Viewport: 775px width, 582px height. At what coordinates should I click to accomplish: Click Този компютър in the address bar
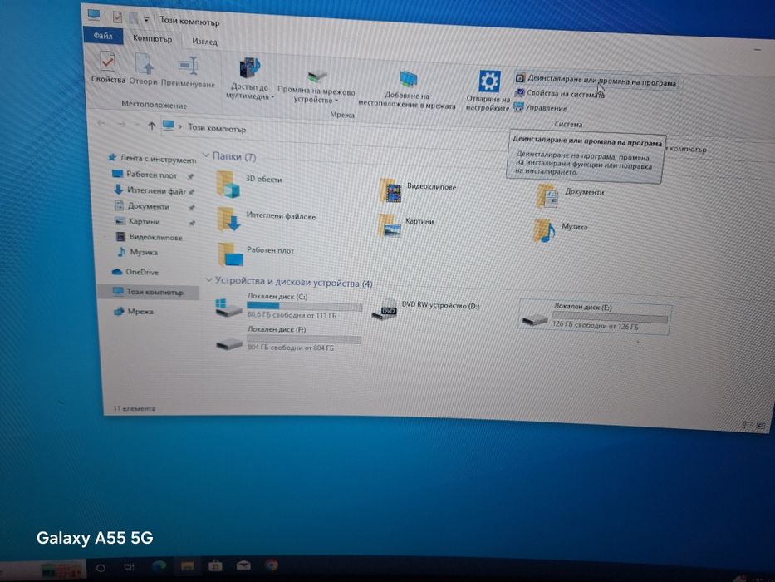217,128
